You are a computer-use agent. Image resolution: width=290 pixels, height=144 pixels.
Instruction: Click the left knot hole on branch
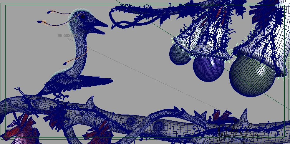[x=131, y=121]
